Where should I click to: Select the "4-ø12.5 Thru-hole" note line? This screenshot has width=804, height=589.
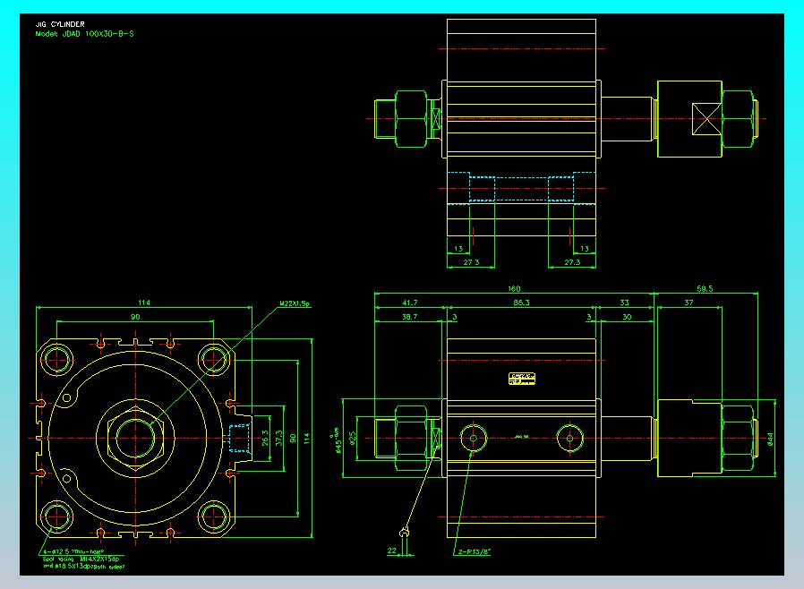[73, 551]
